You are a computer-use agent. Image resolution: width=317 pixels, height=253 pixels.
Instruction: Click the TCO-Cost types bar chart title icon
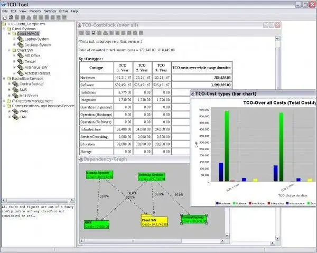193,94
